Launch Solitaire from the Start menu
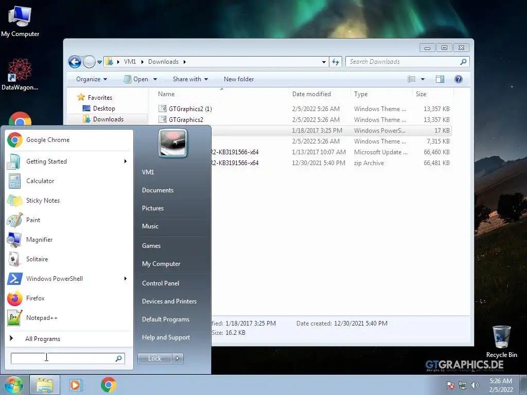 tap(69, 259)
